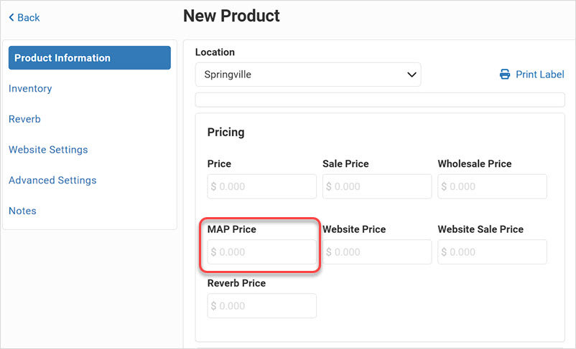Click the highlighted MAP Price field
This screenshot has height=349, width=576.
coord(261,252)
